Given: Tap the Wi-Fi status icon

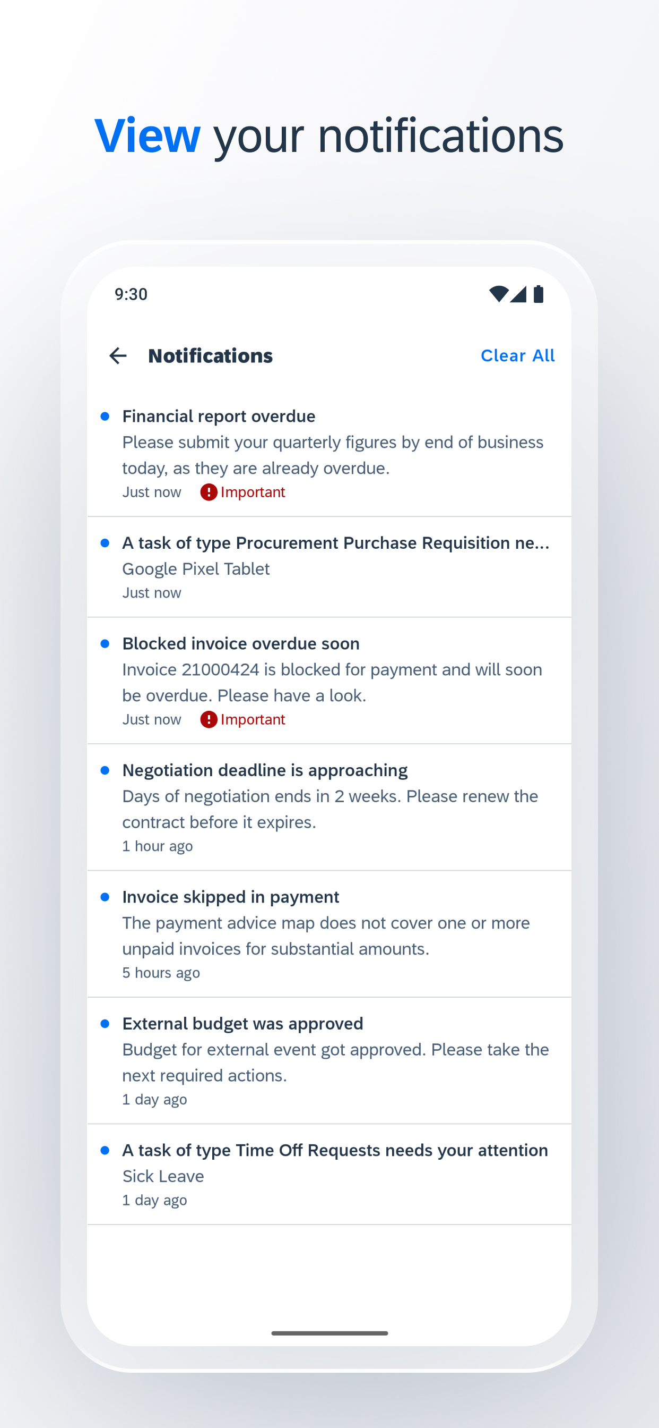Looking at the screenshot, I should 498,294.
